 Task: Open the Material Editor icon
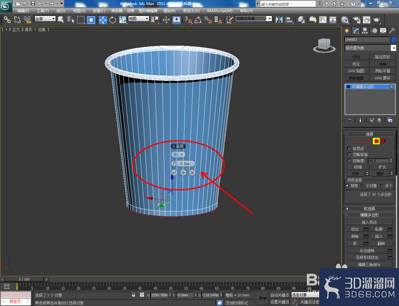pyautogui.click(x=345, y=19)
